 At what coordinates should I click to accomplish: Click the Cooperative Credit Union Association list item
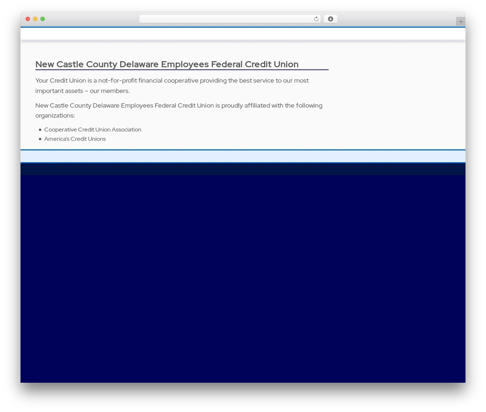tap(93, 130)
